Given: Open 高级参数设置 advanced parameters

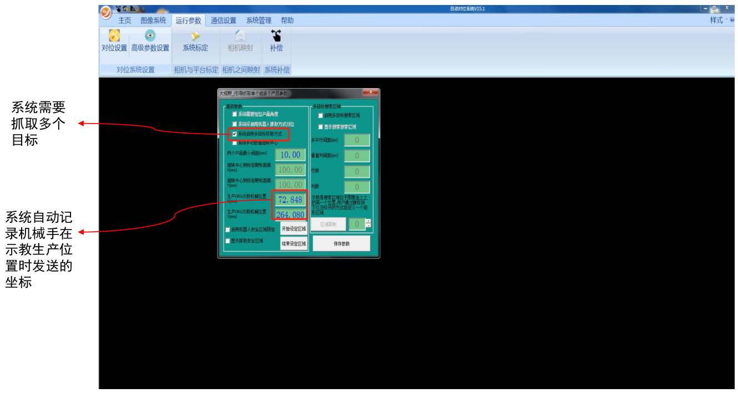Looking at the screenshot, I should pyautogui.click(x=150, y=42).
